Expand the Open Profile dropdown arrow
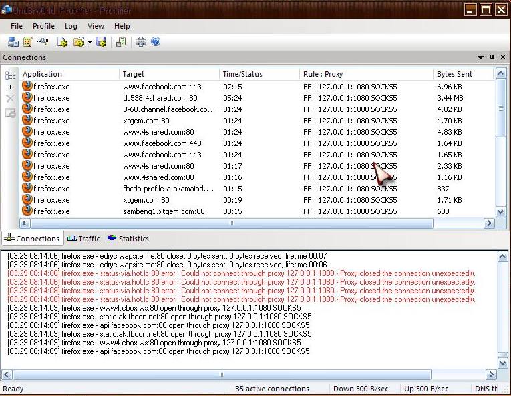 click(90, 42)
